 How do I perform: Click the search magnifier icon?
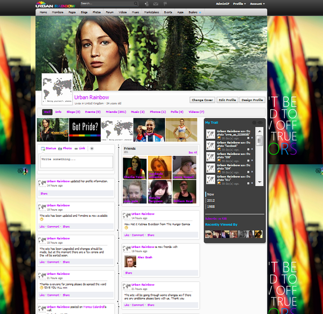(x=136, y=4)
